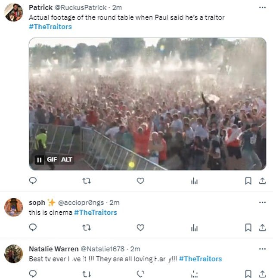The width and height of the screenshot is (273, 278).
Task: Like soph's tweet
Action: click(x=140, y=228)
